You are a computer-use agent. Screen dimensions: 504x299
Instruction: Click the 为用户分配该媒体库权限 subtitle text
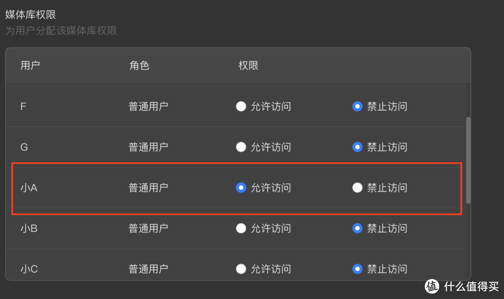pyautogui.click(x=61, y=31)
